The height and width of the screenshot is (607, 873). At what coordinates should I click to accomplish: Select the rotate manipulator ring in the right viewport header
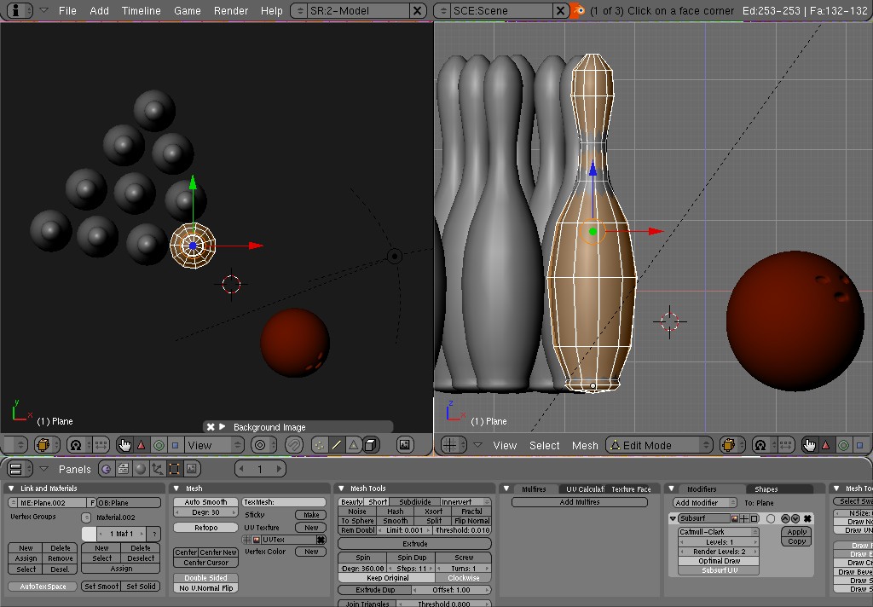point(843,445)
